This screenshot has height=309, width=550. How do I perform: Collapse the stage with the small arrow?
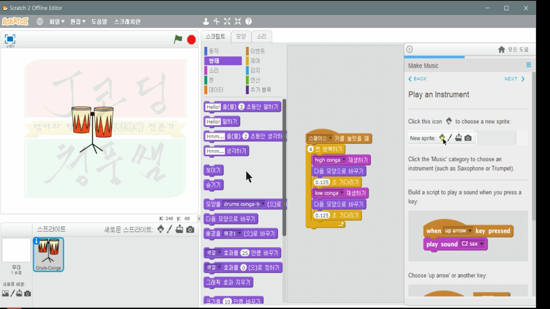pyautogui.click(x=199, y=218)
